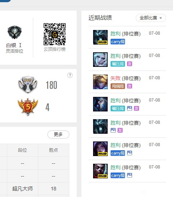Click the 白银 I rank emblem
The image size is (173, 197).
coord(15,32)
